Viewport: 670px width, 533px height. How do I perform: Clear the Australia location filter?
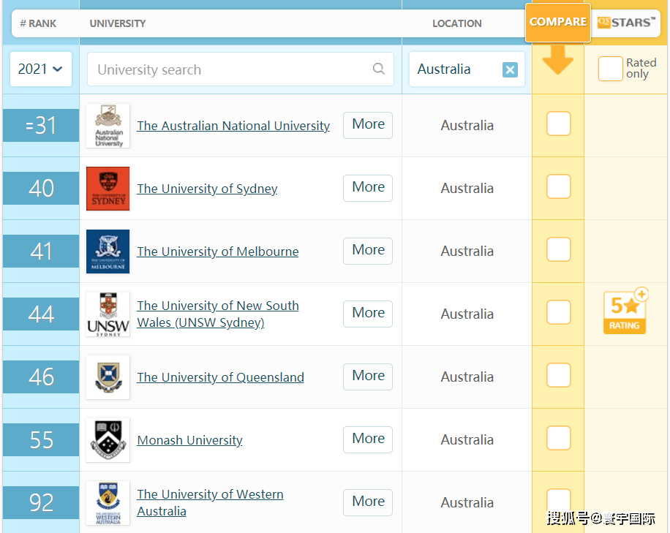point(510,70)
